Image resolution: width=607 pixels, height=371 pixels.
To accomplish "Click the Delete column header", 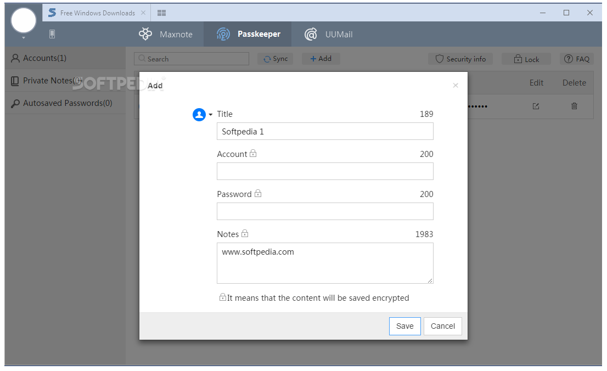I will click(574, 83).
